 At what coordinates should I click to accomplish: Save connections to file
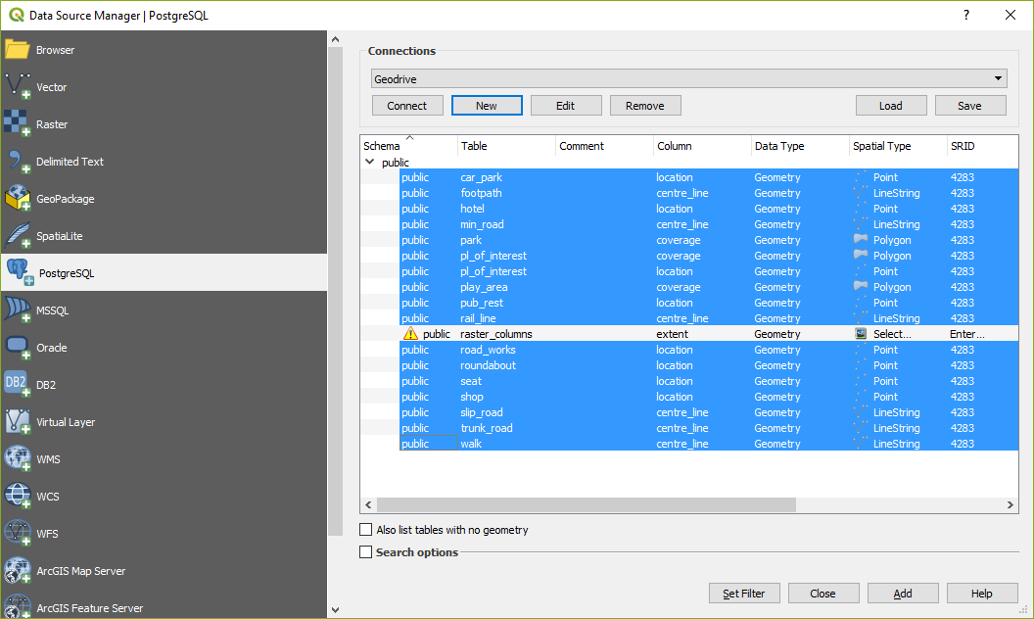point(970,106)
